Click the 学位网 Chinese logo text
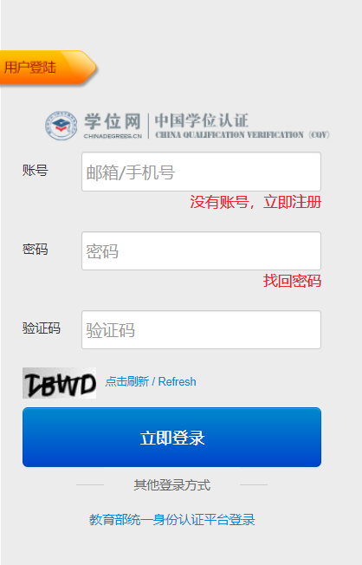 [x=113, y=121]
